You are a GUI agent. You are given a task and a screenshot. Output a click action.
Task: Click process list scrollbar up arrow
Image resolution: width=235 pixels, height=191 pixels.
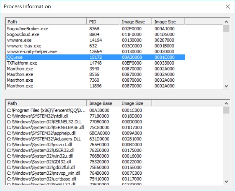(x=226, y=22)
